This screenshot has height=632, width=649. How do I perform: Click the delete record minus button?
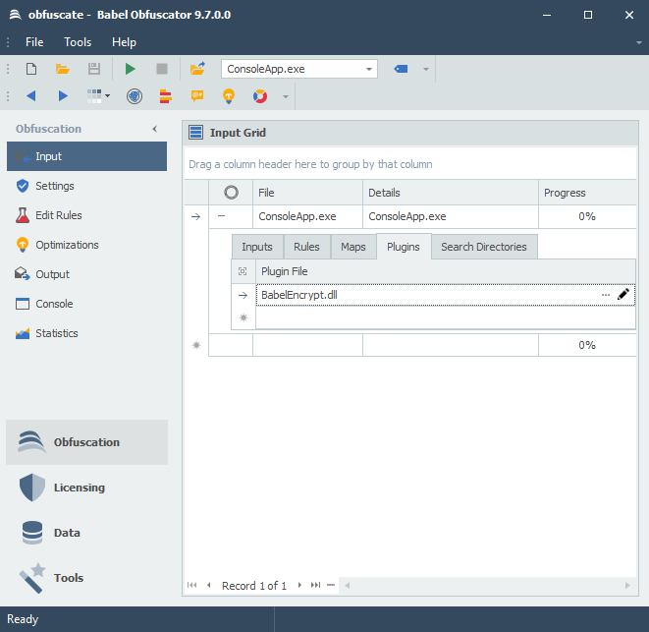pos(331,585)
